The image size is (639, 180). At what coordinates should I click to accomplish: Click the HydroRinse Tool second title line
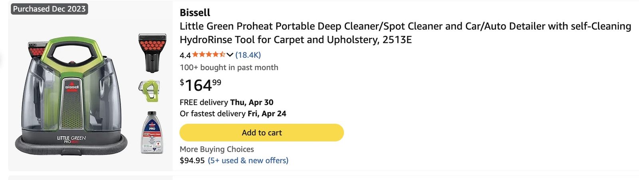pyautogui.click(x=296, y=40)
